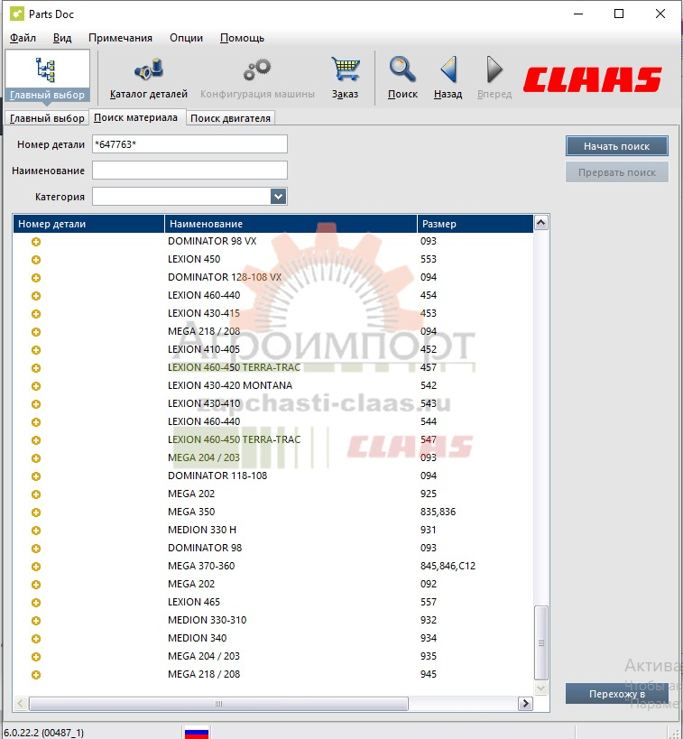The height and width of the screenshot is (739, 683).
Task: Open the Опции menu
Action: point(186,38)
